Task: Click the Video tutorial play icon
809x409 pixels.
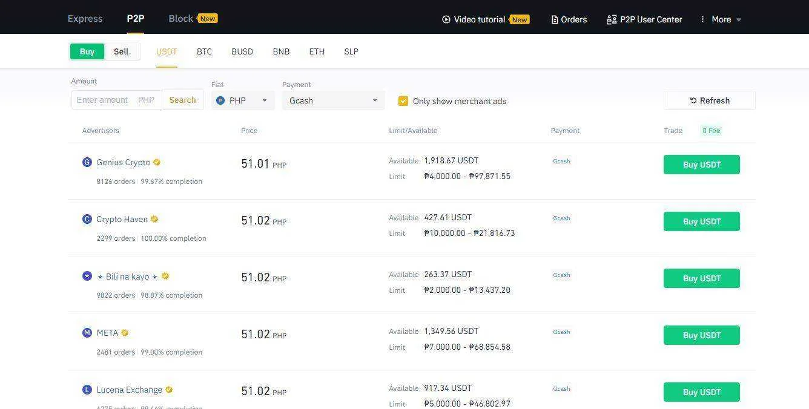Action: pyautogui.click(x=446, y=19)
